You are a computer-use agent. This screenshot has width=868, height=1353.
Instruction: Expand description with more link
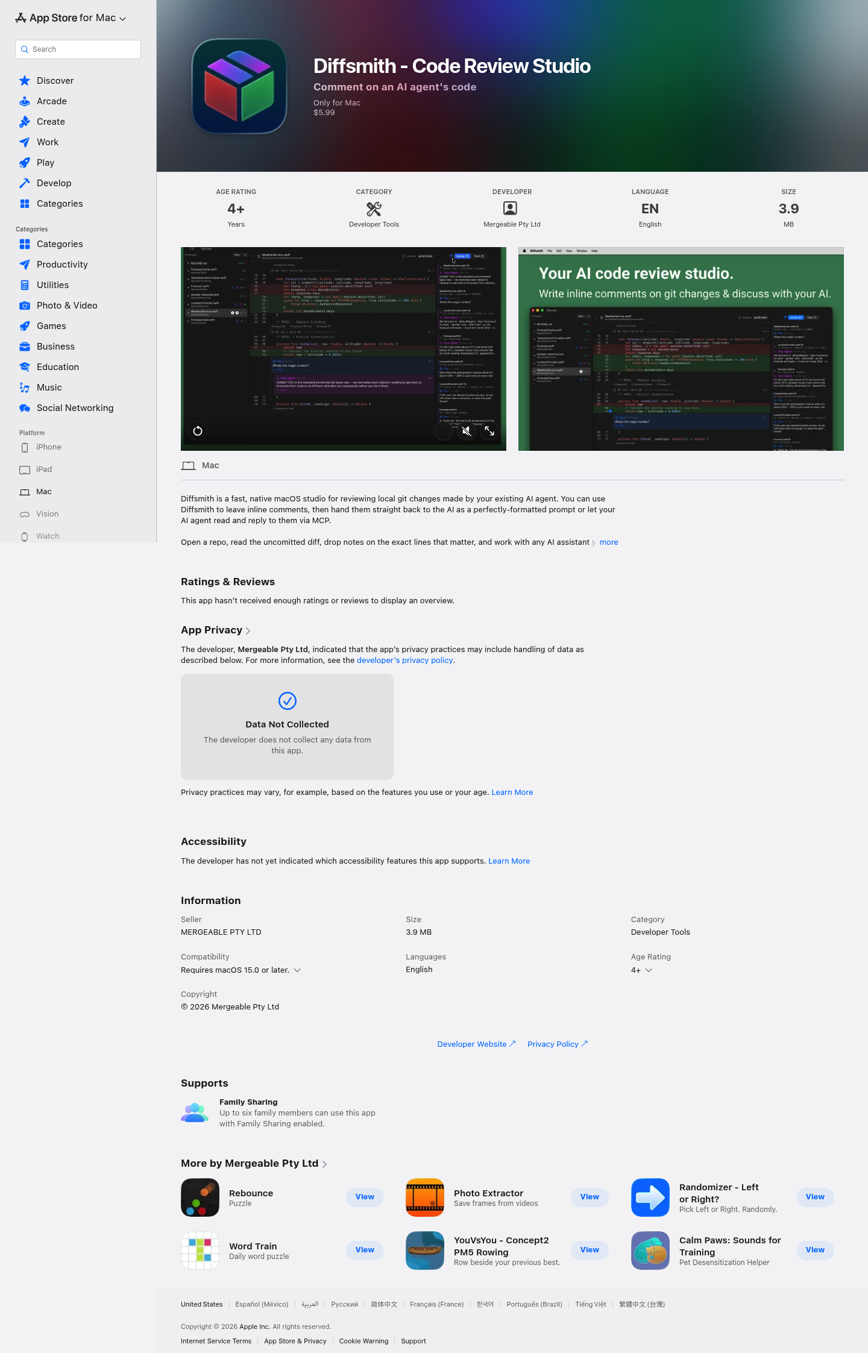[x=609, y=542]
